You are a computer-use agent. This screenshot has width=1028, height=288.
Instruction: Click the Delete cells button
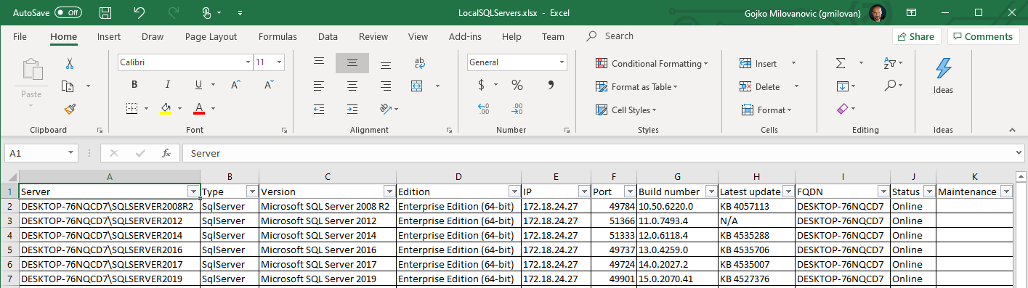[760, 86]
